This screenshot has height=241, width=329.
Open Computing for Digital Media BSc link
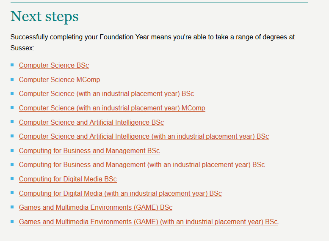68,179
